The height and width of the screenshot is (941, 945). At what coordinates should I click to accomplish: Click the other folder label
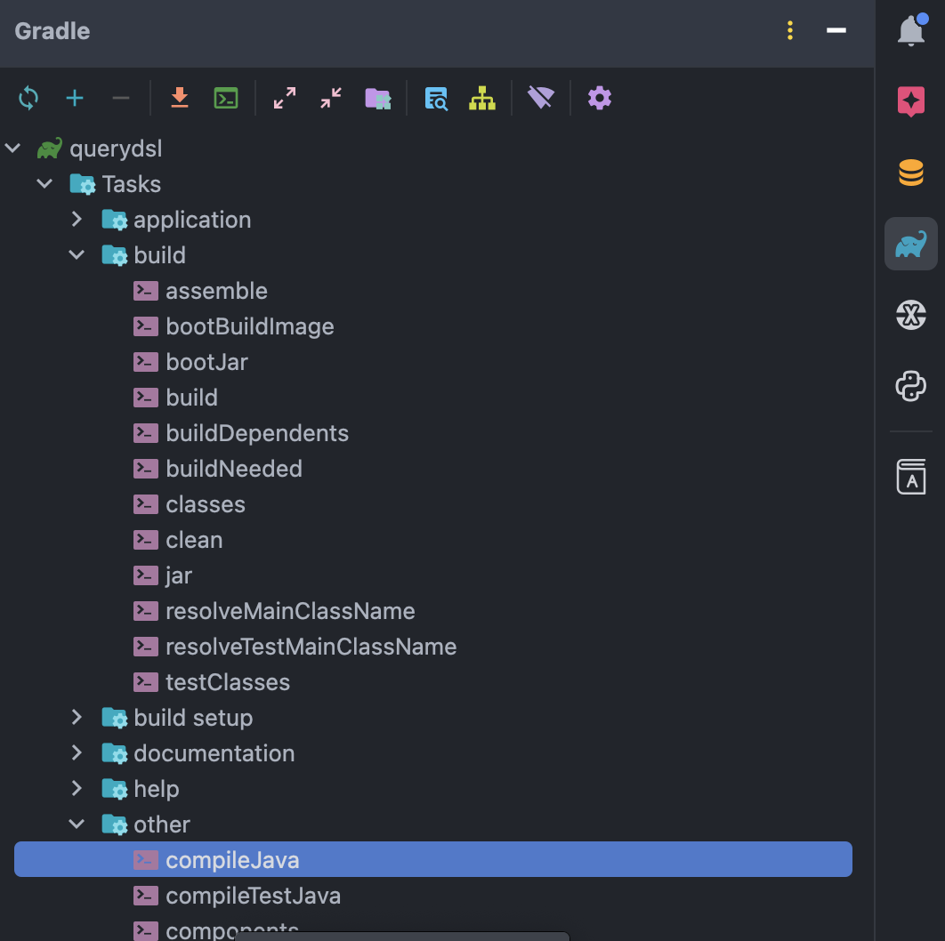(x=162, y=824)
